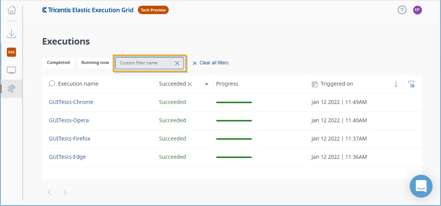Clear the custom filter name X
The width and height of the screenshot is (441, 206).
point(177,63)
